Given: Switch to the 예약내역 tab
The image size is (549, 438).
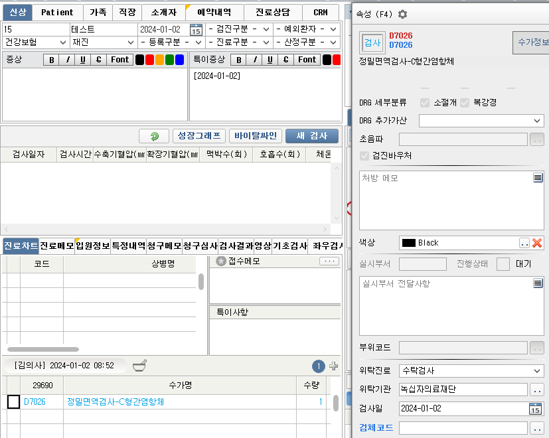Looking at the screenshot, I should tap(214, 13).
